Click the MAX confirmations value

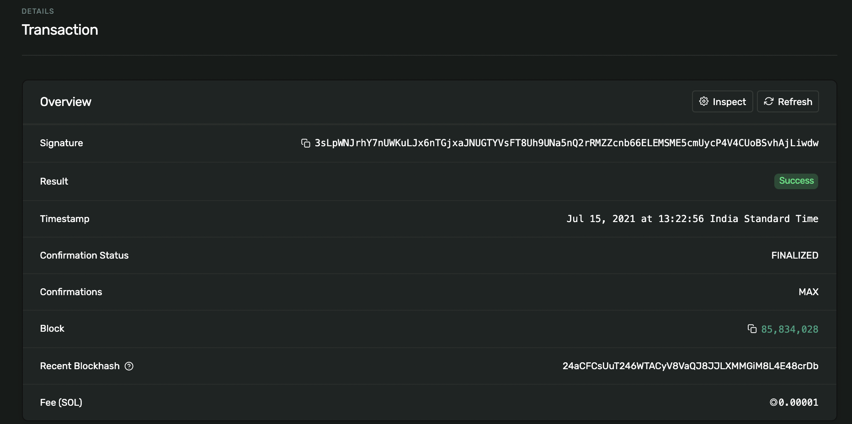click(x=808, y=292)
